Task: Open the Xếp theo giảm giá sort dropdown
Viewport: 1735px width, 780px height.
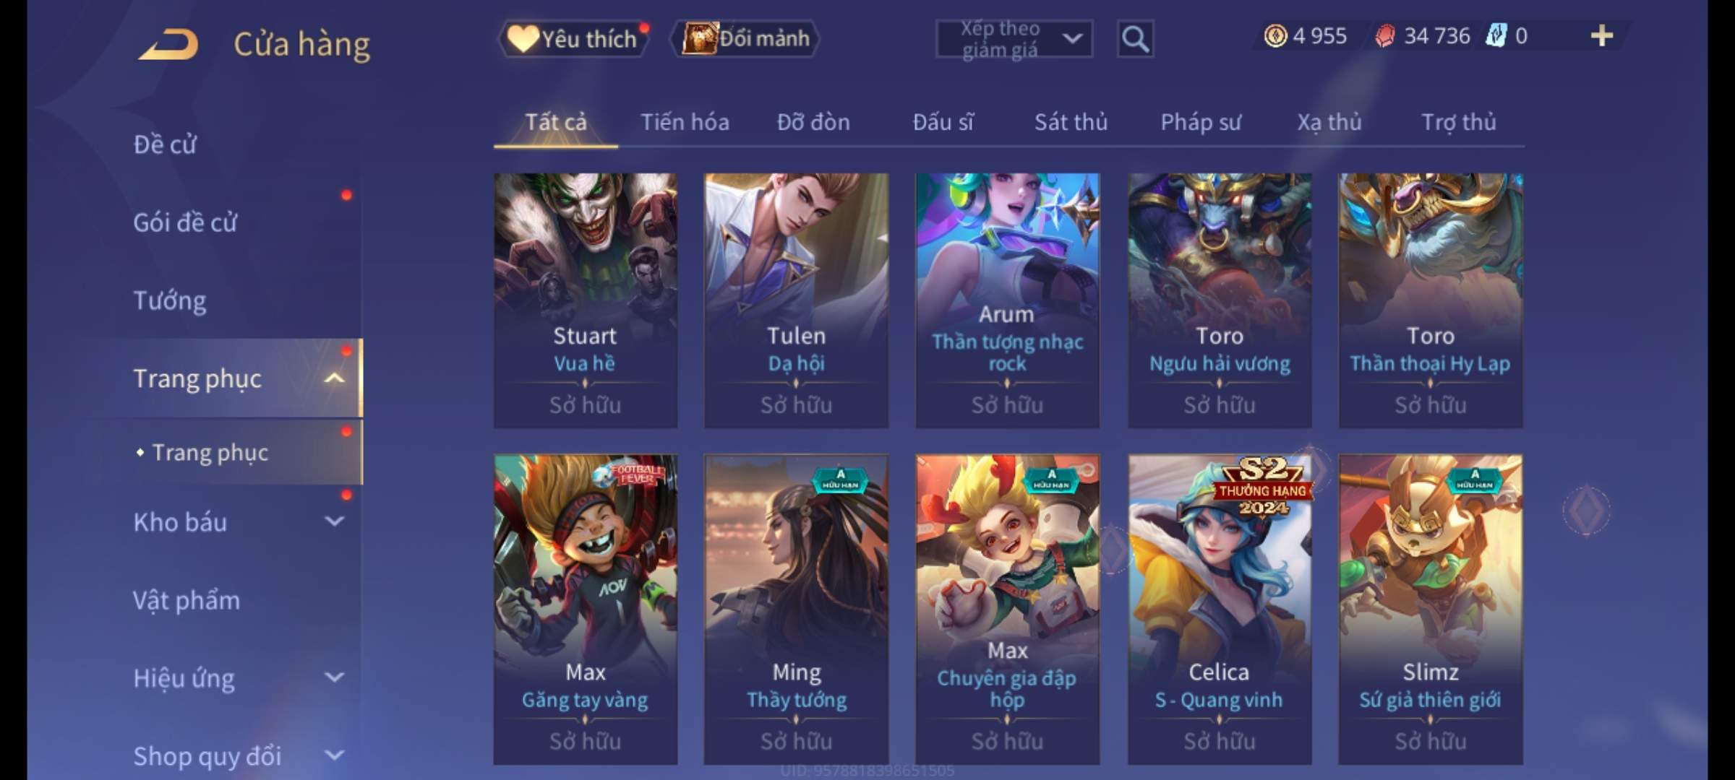Action: [x=1014, y=39]
